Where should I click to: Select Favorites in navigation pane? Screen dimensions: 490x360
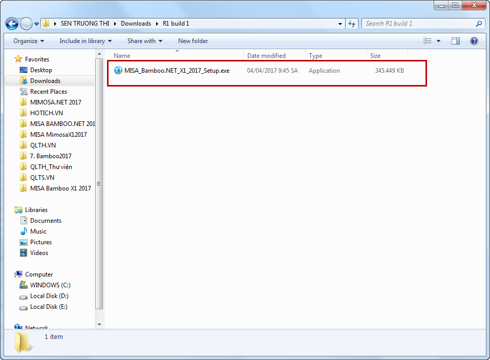pos(37,59)
